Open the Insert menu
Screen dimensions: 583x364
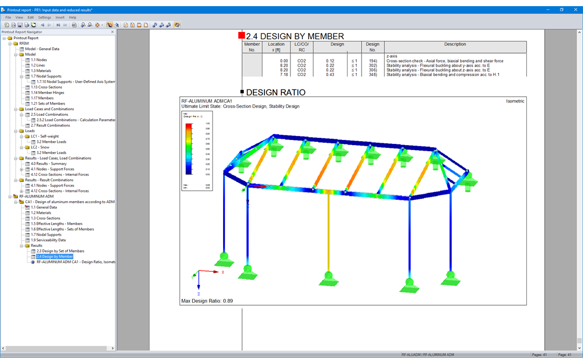click(x=60, y=17)
